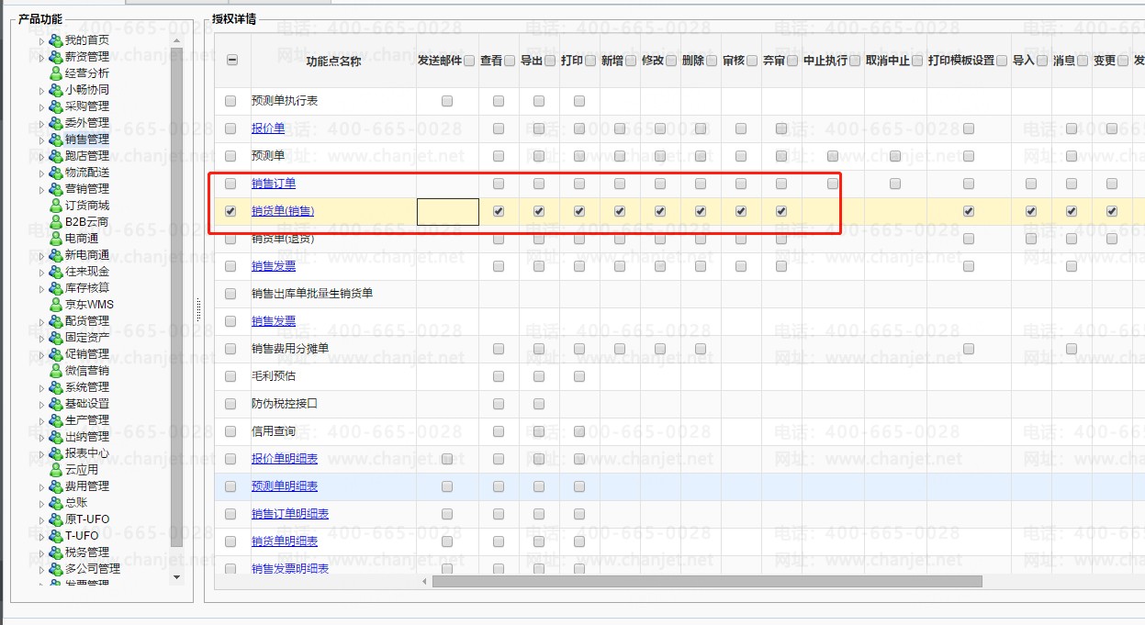This screenshot has width=1145, height=625.
Task: Click the 电商通 module icon
Action: tap(56, 239)
